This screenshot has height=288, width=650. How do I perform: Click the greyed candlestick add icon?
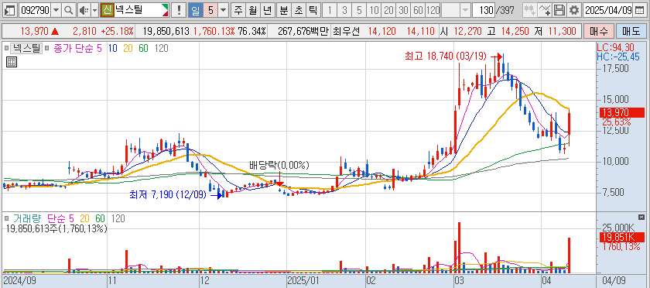point(529,10)
